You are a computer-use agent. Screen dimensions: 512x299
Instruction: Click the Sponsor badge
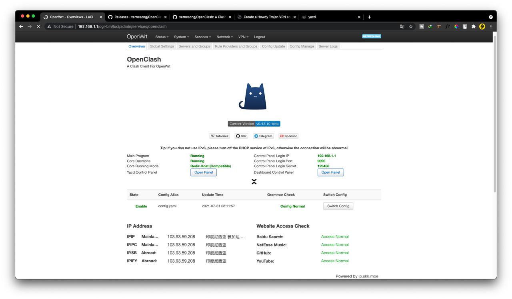tap(288, 136)
